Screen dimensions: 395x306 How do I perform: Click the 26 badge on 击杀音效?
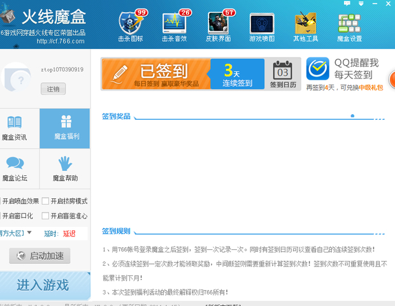point(185,13)
